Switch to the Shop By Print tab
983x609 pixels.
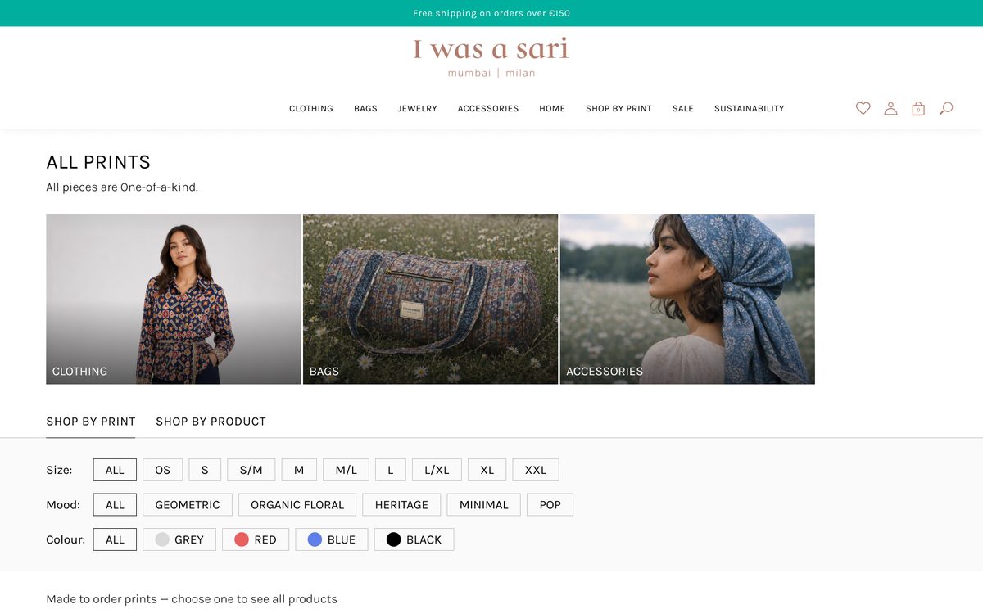[x=91, y=422]
